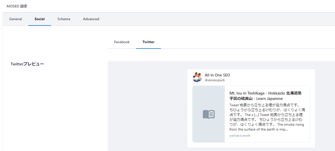Switch to the Facebook sub-tab
Screen dimensions: 335x151
pyautogui.click(x=122, y=42)
